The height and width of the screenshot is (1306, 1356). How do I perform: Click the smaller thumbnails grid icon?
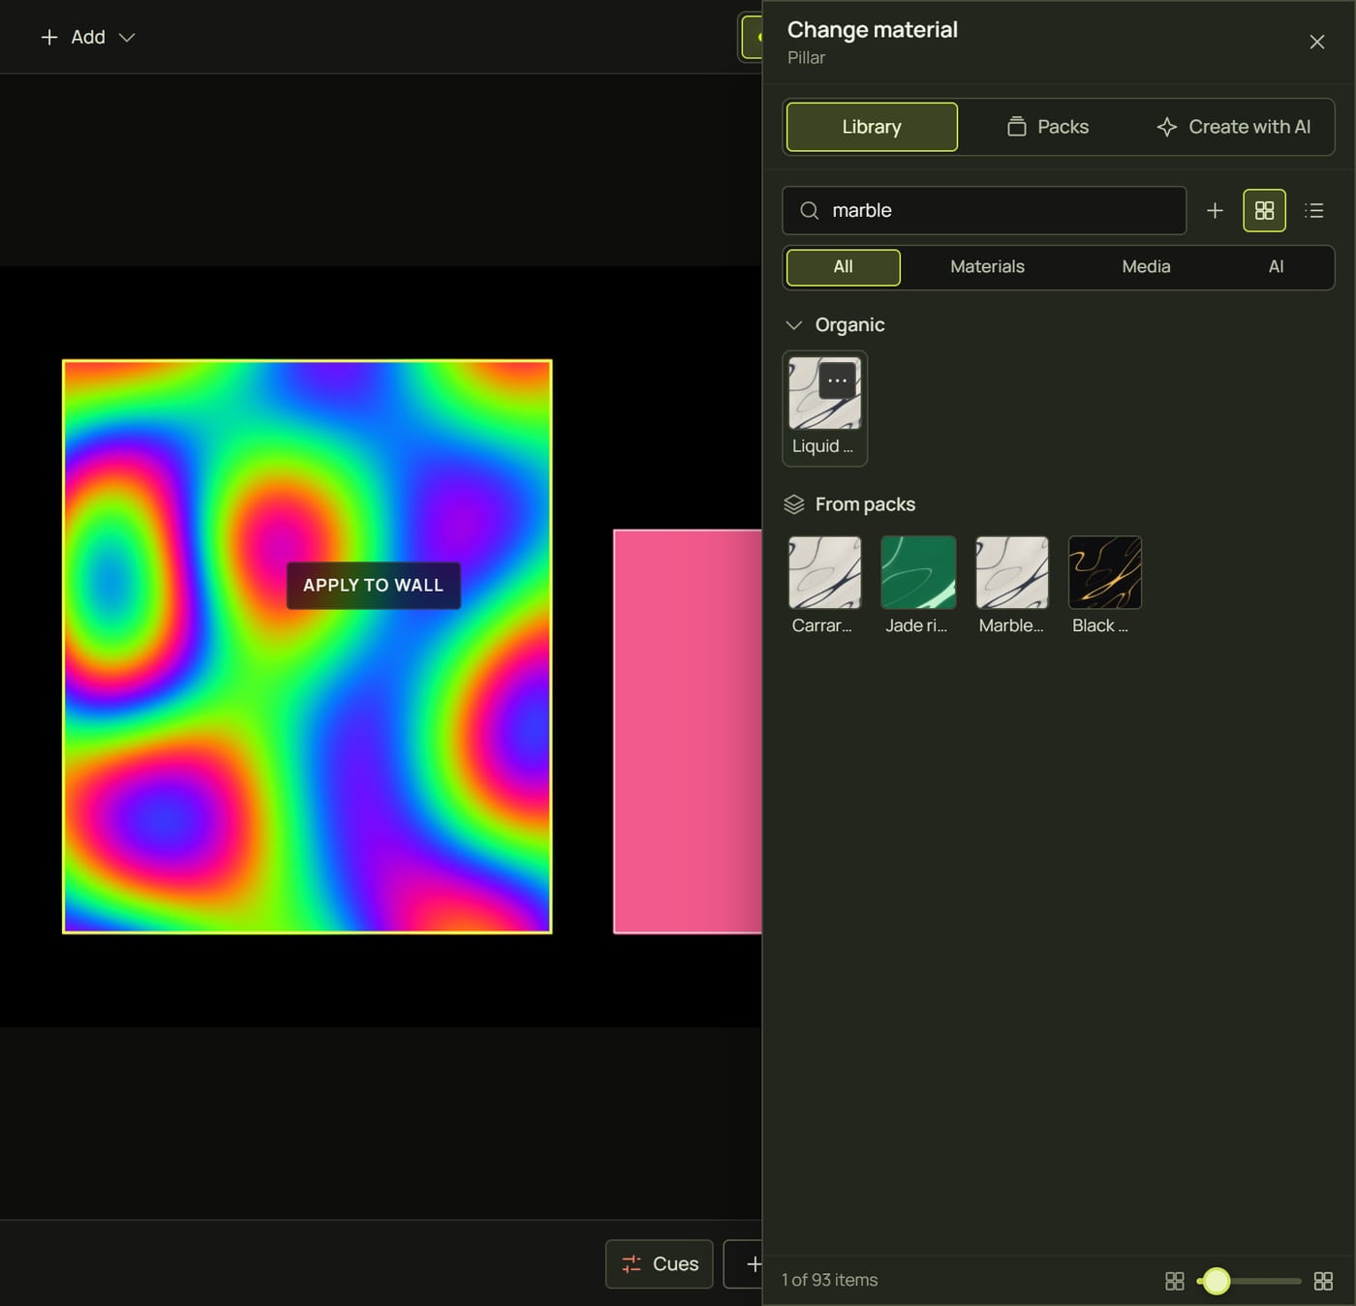point(1174,1281)
